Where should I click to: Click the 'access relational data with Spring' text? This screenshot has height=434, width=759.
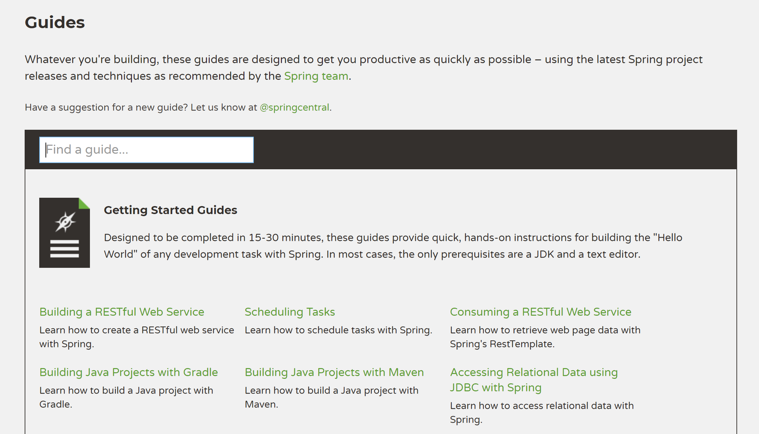[541, 412]
